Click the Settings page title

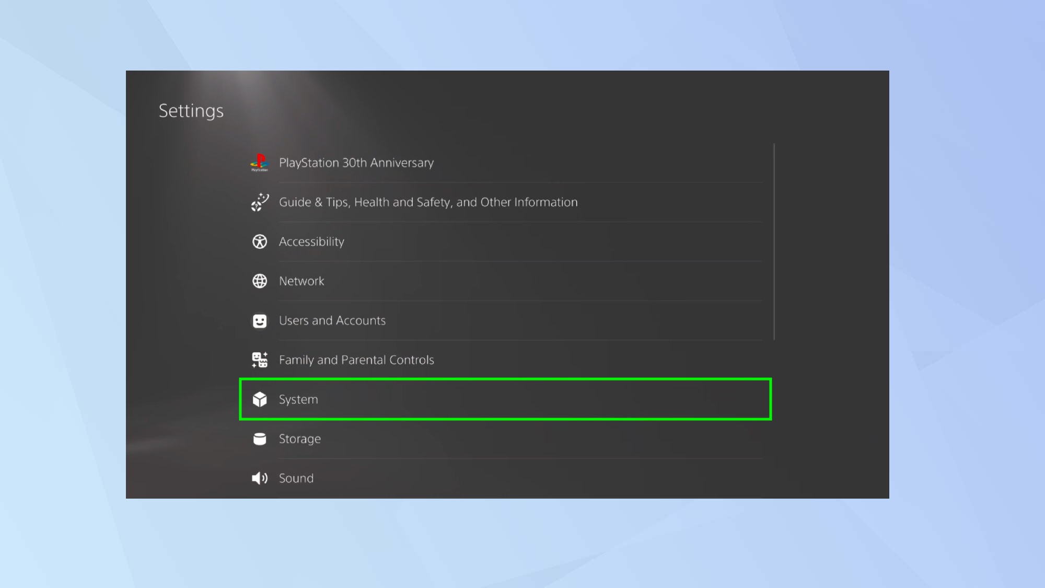(x=191, y=111)
